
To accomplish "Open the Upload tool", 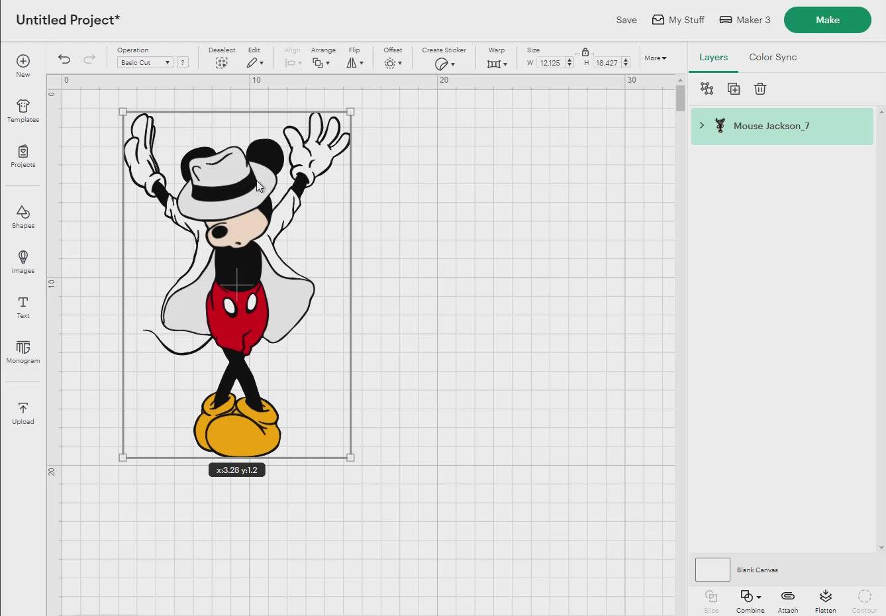I will coord(23,413).
